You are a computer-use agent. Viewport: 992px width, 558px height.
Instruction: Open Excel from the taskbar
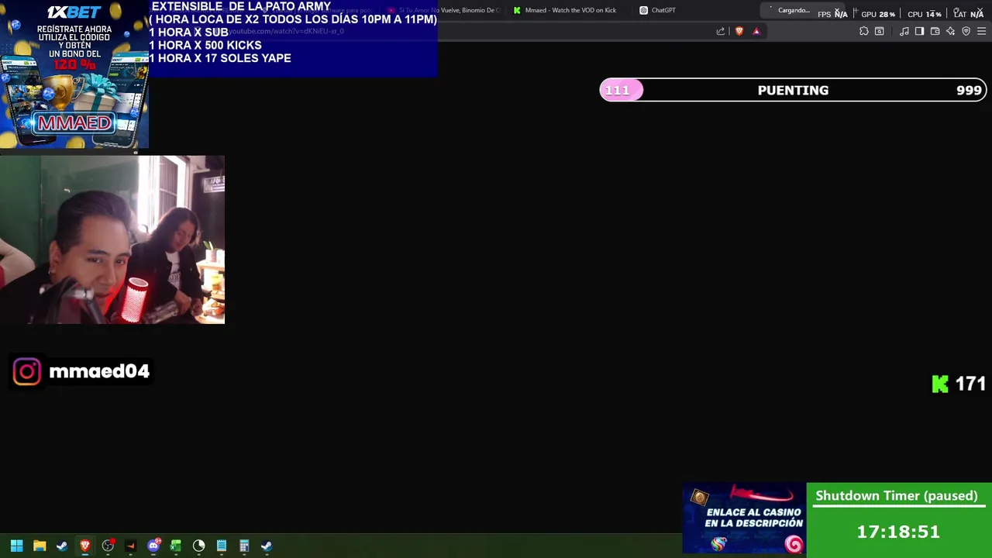click(x=176, y=546)
